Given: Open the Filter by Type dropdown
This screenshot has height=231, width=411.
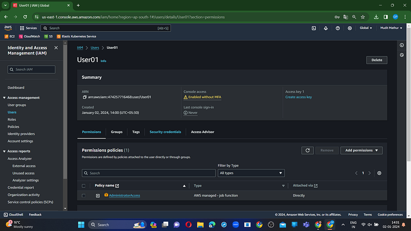Looking at the screenshot, I should click(x=251, y=173).
